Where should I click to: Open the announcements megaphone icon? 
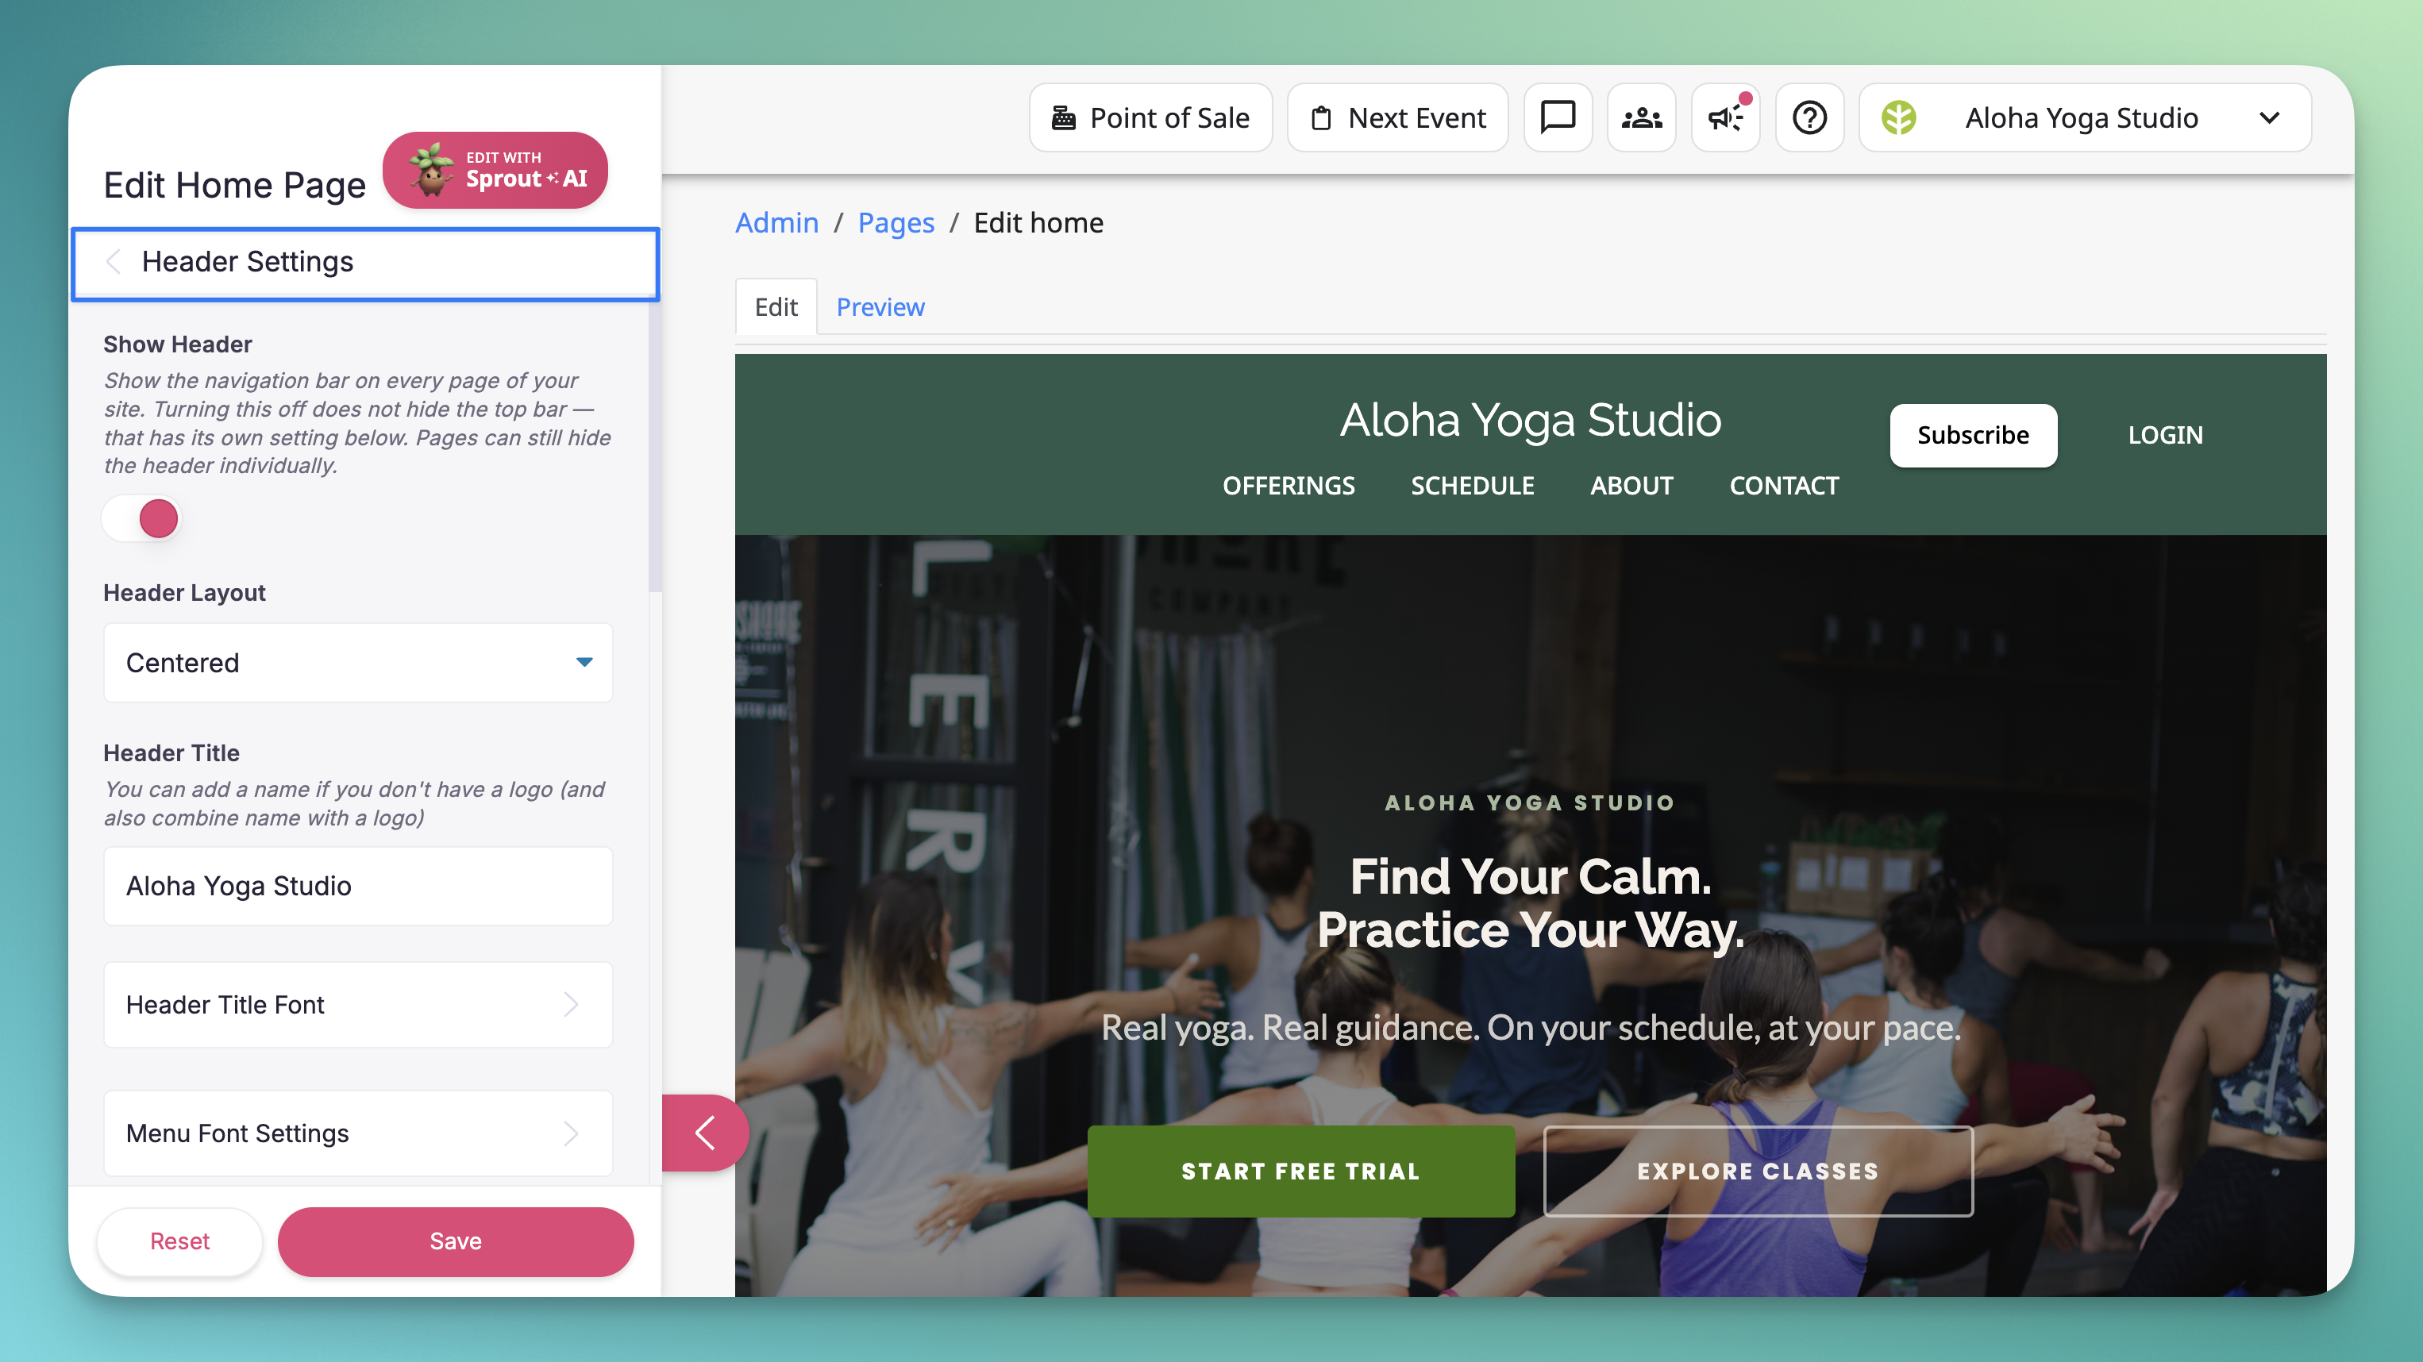[x=1725, y=117]
